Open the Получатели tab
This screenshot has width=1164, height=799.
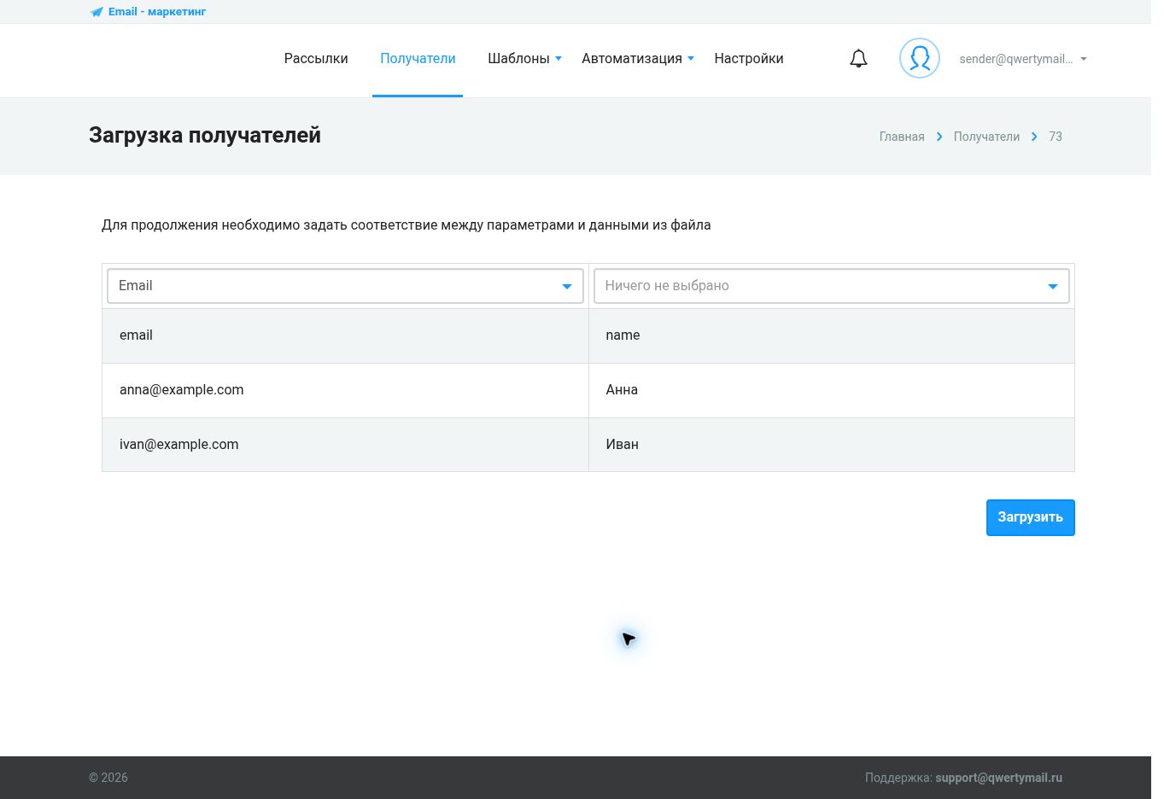point(418,59)
